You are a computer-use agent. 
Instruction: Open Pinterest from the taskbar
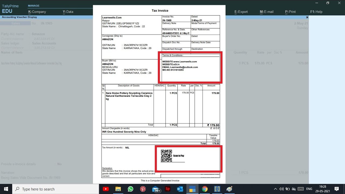coord(143,189)
